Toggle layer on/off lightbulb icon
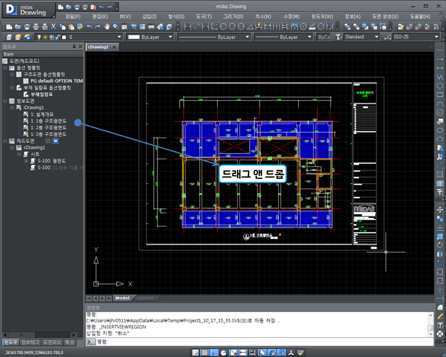Image resolution: width=446 pixels, height=357 pixels. [39, 37]
